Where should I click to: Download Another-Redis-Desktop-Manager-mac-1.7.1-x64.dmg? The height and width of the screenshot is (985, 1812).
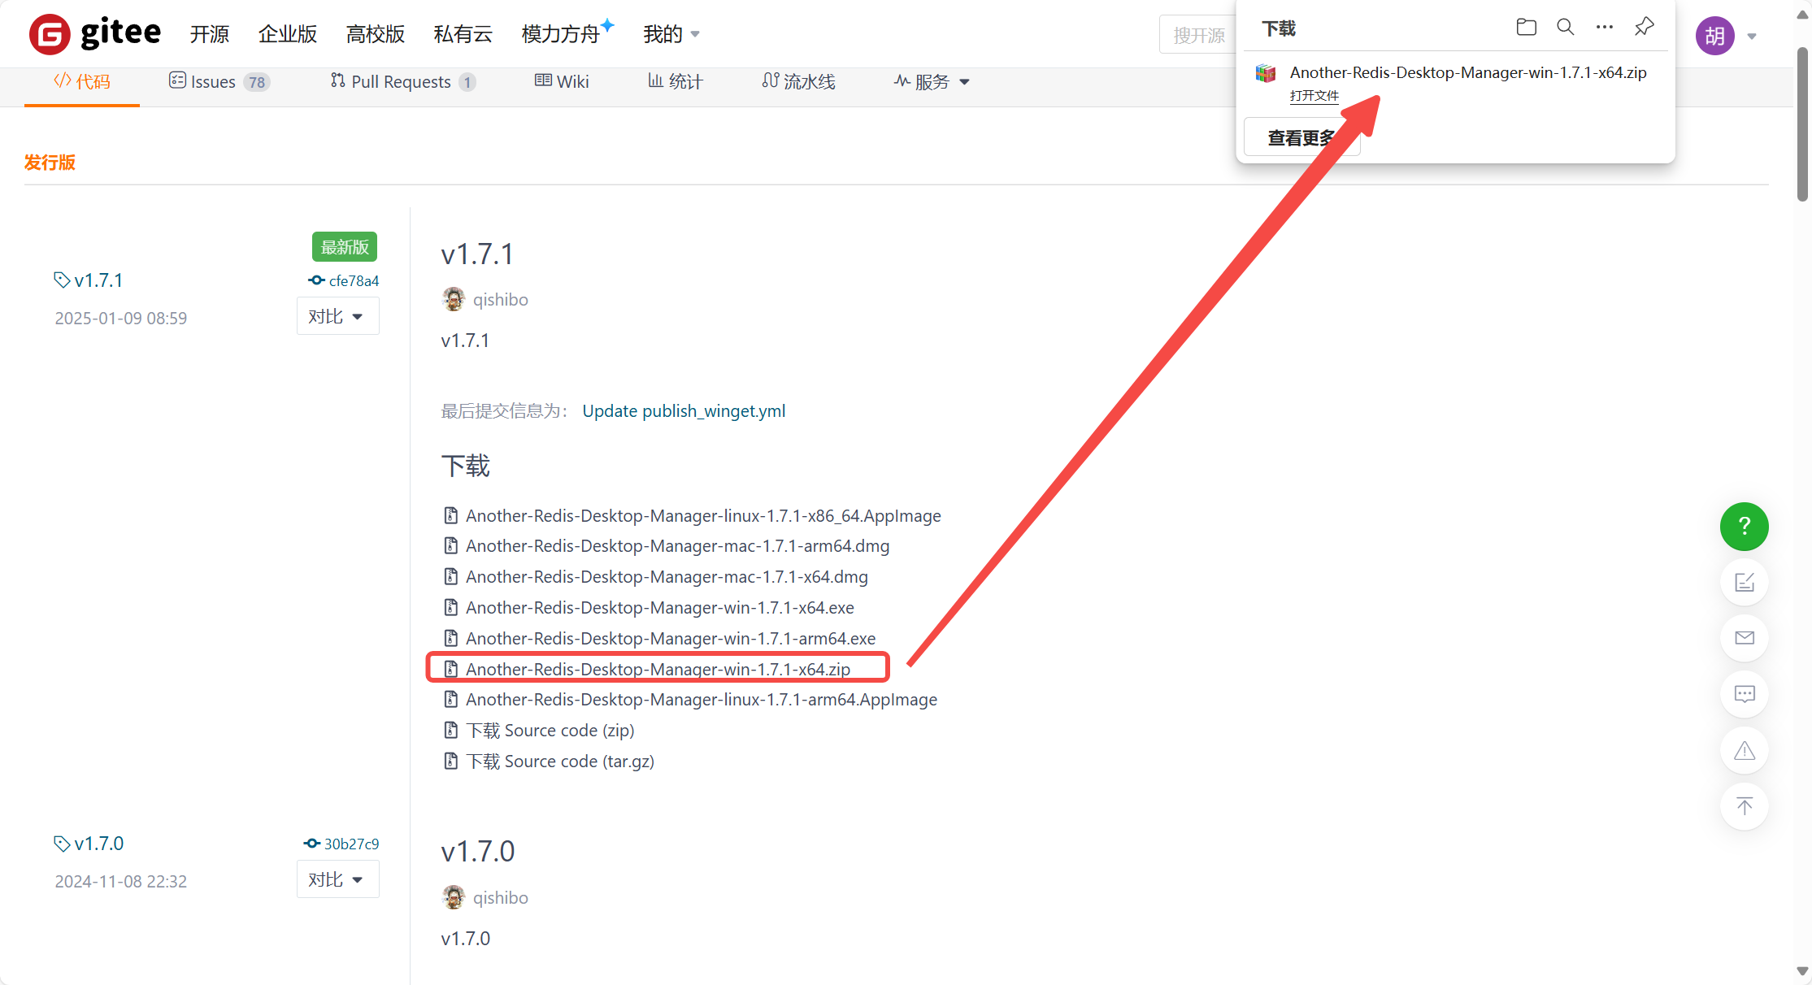click(x=667, y=576)
